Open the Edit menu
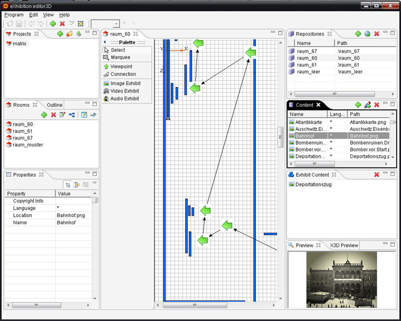 (x=33, y=15)
